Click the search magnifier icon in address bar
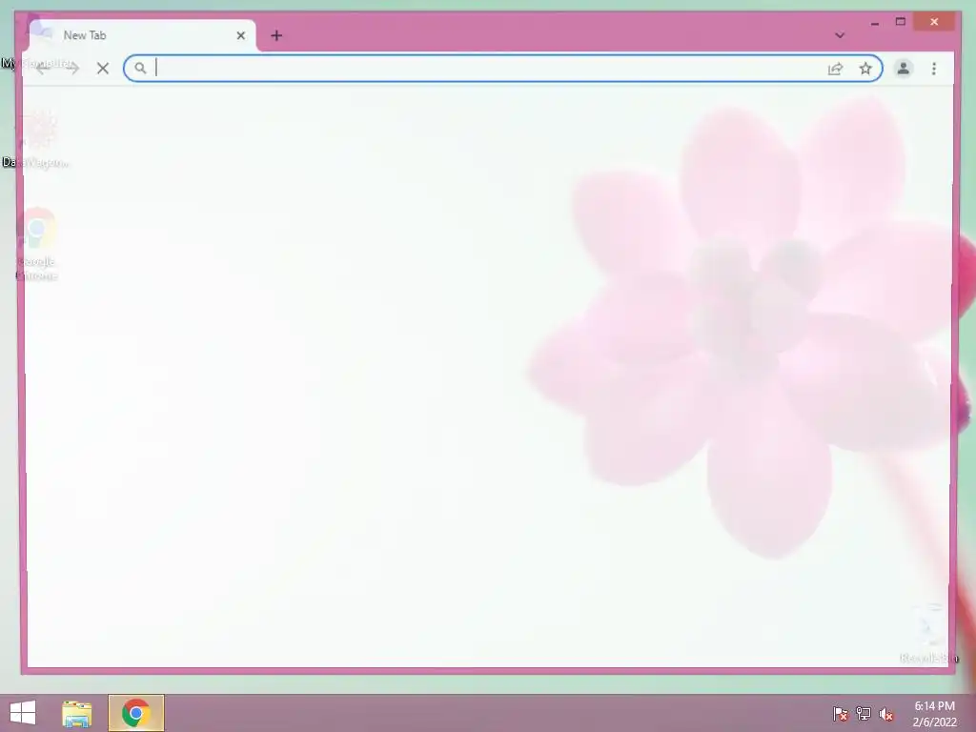The width and height of the screenshot is (976, 732). [141, 69]
